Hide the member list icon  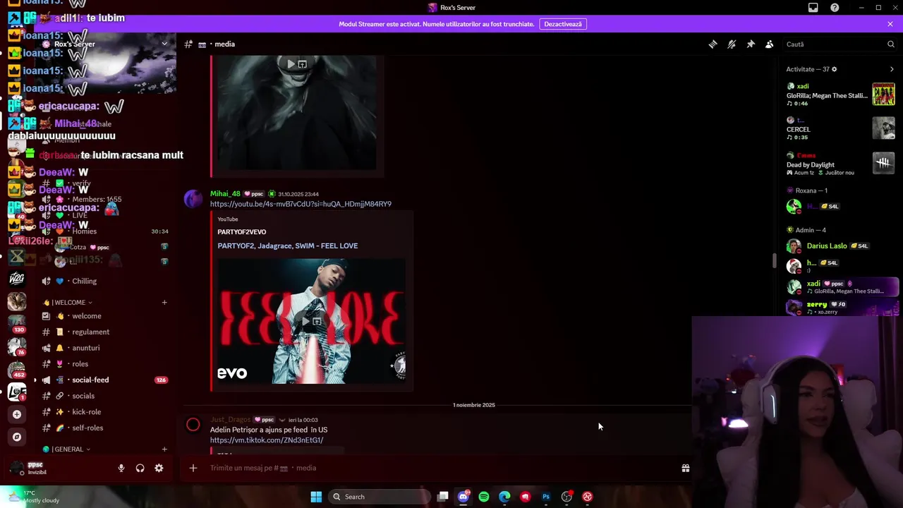pos(770,44)
